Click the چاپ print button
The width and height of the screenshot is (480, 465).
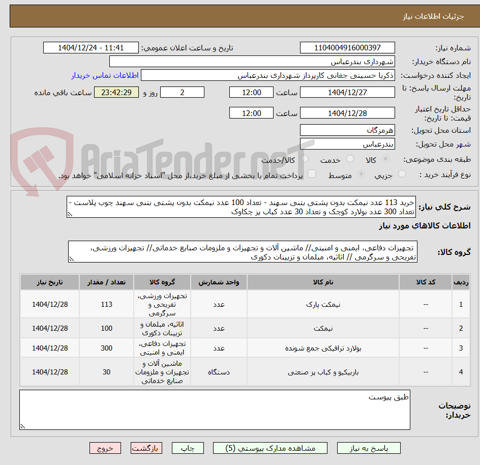(188, 448)
